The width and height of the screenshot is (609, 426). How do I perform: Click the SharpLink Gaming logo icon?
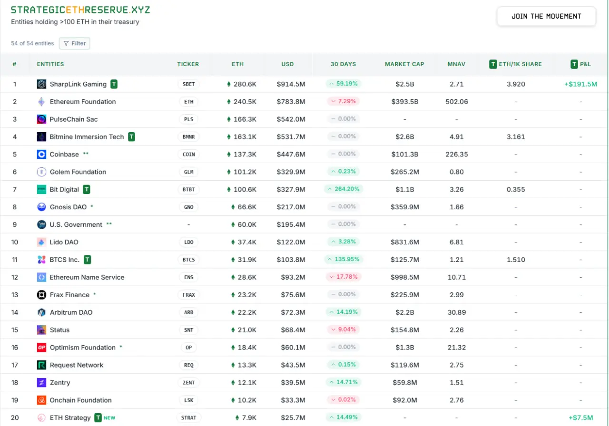41,84
